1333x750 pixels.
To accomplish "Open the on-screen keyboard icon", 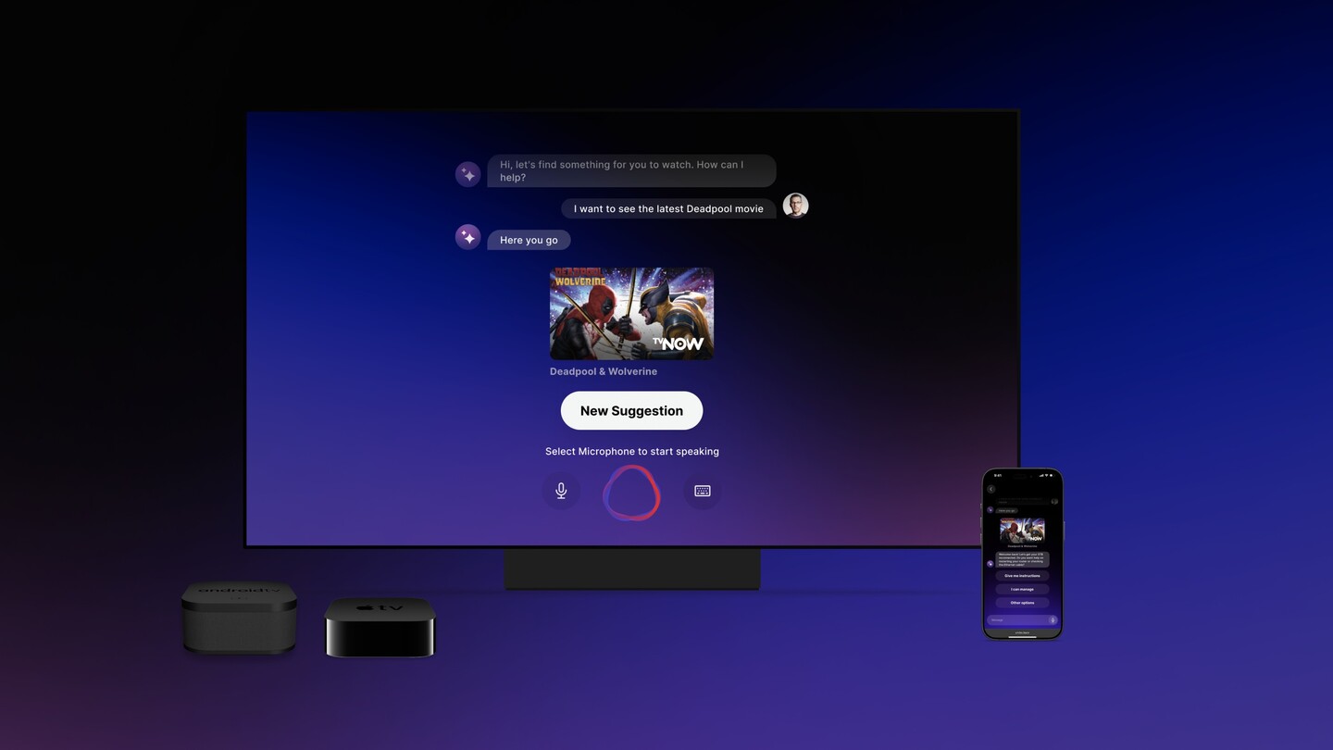I will point(702,490).
